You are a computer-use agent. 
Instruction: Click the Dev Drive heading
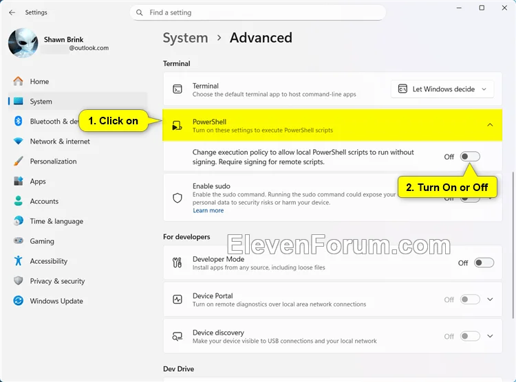(x=178, y=369)
